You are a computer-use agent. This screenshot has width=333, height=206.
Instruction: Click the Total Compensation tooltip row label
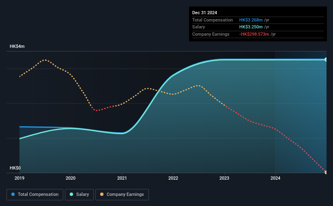[x=213, y=20]
